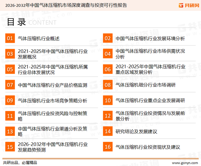Click the 共研出品，必属精品 footer slogan
The width and height of the screenshot is (201, 166).
20,163
